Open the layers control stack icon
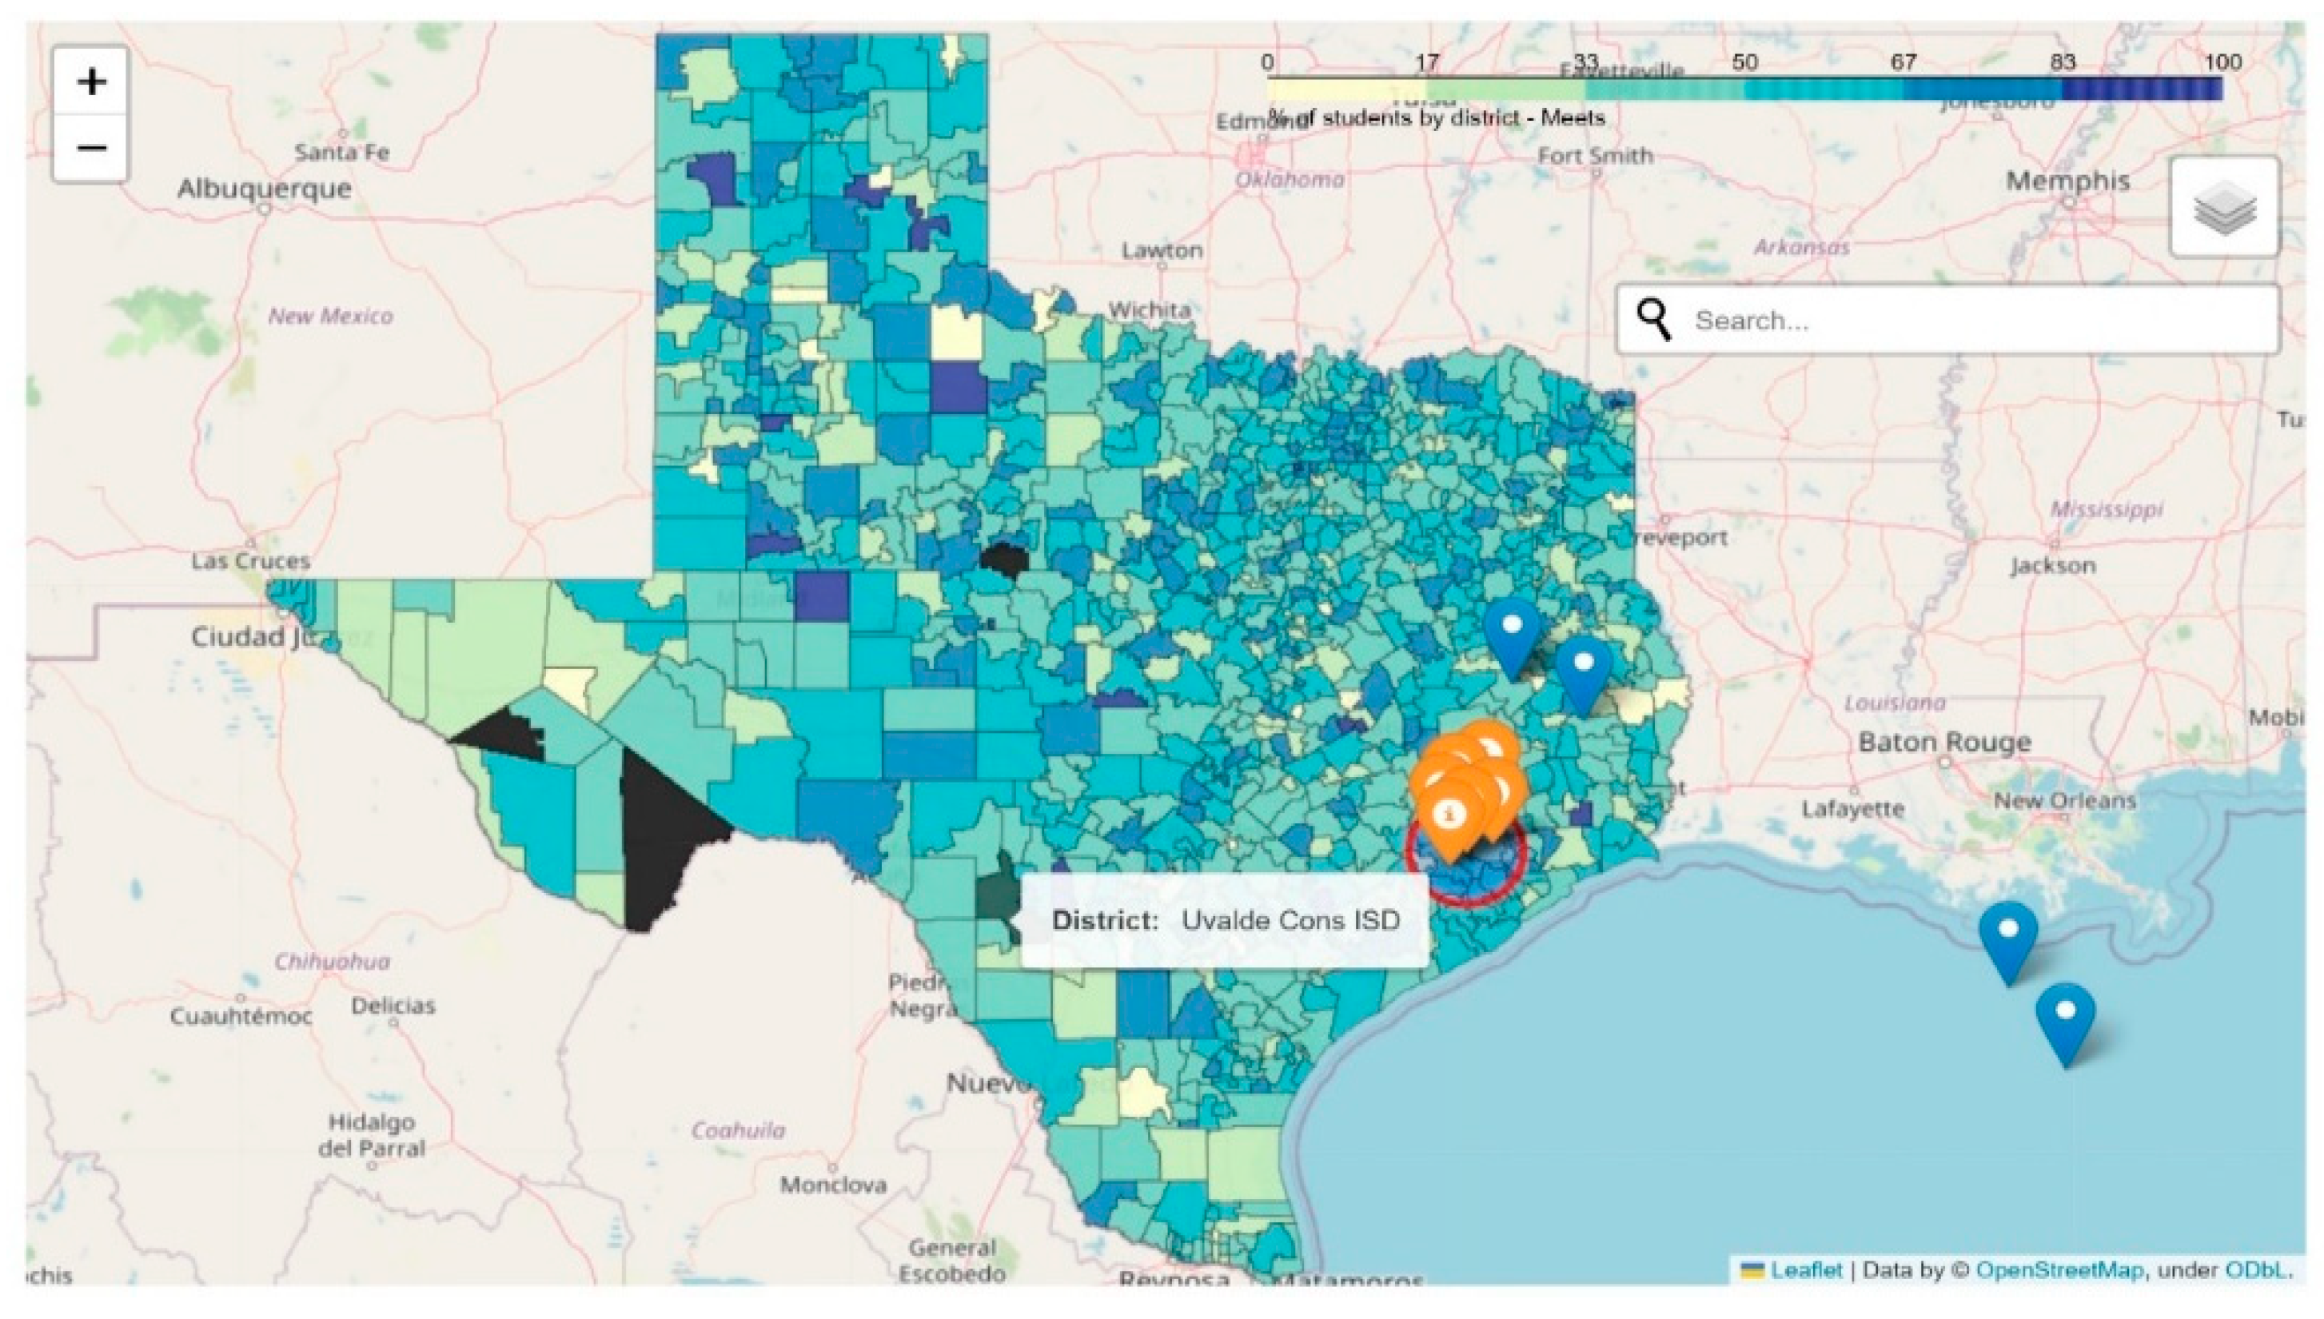The height and width of the screenshot is (1319, 2324). (2223, 208)
